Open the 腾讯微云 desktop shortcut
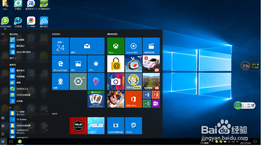262x147 pixels. click(44, 22)
